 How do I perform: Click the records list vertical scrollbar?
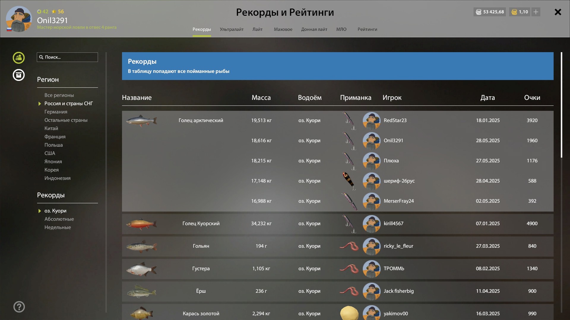(x=561, y=105)
